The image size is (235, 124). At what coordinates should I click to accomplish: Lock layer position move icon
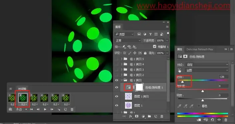coord(135,53)
